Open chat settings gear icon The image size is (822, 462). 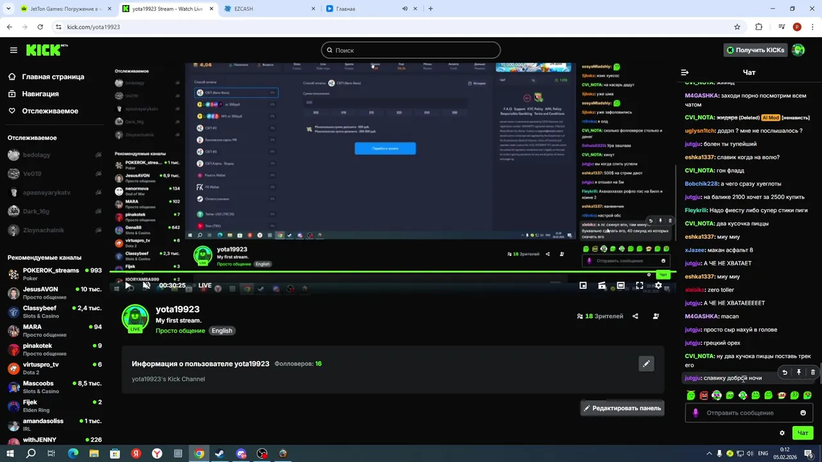point(782,433)
